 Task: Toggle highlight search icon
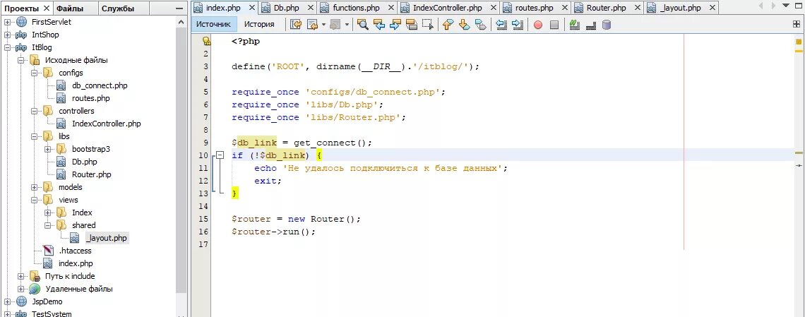pyautogui.click(x=411, y=24)
